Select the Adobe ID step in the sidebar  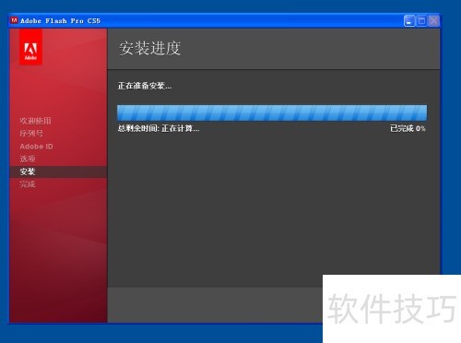click(x=36, y=147)
